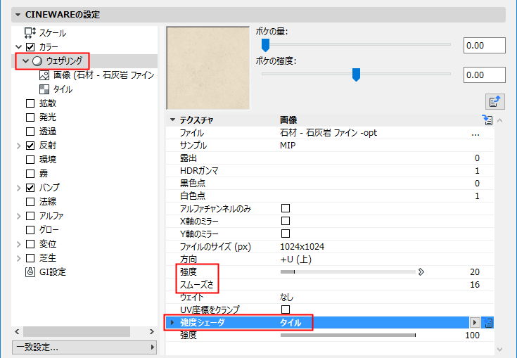
Task: Collapse the テクスチャ section
Action: pos(172,120)
